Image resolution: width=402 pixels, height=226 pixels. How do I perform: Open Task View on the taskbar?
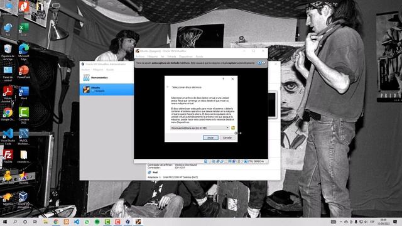[x=35, y=222]
